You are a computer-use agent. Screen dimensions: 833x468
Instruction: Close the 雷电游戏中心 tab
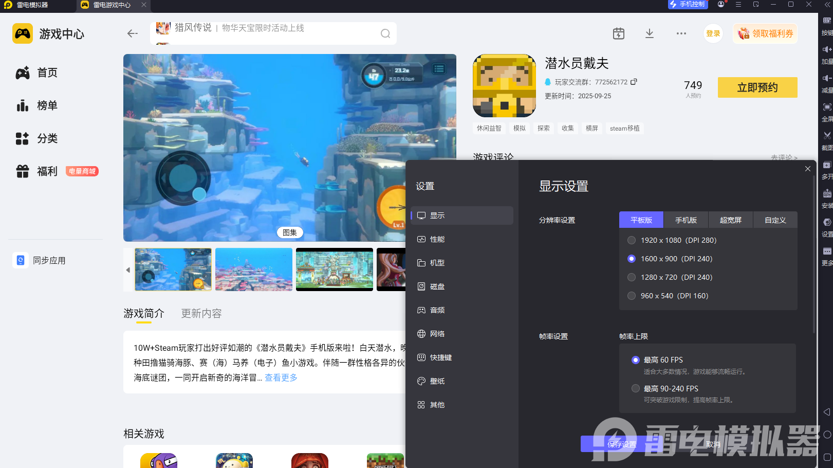[144, 5]
